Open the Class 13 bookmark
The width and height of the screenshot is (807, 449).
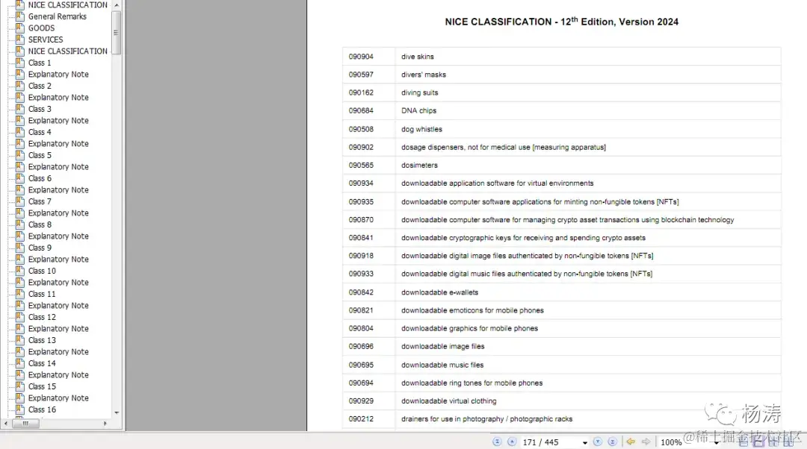[x=42, y=340]
